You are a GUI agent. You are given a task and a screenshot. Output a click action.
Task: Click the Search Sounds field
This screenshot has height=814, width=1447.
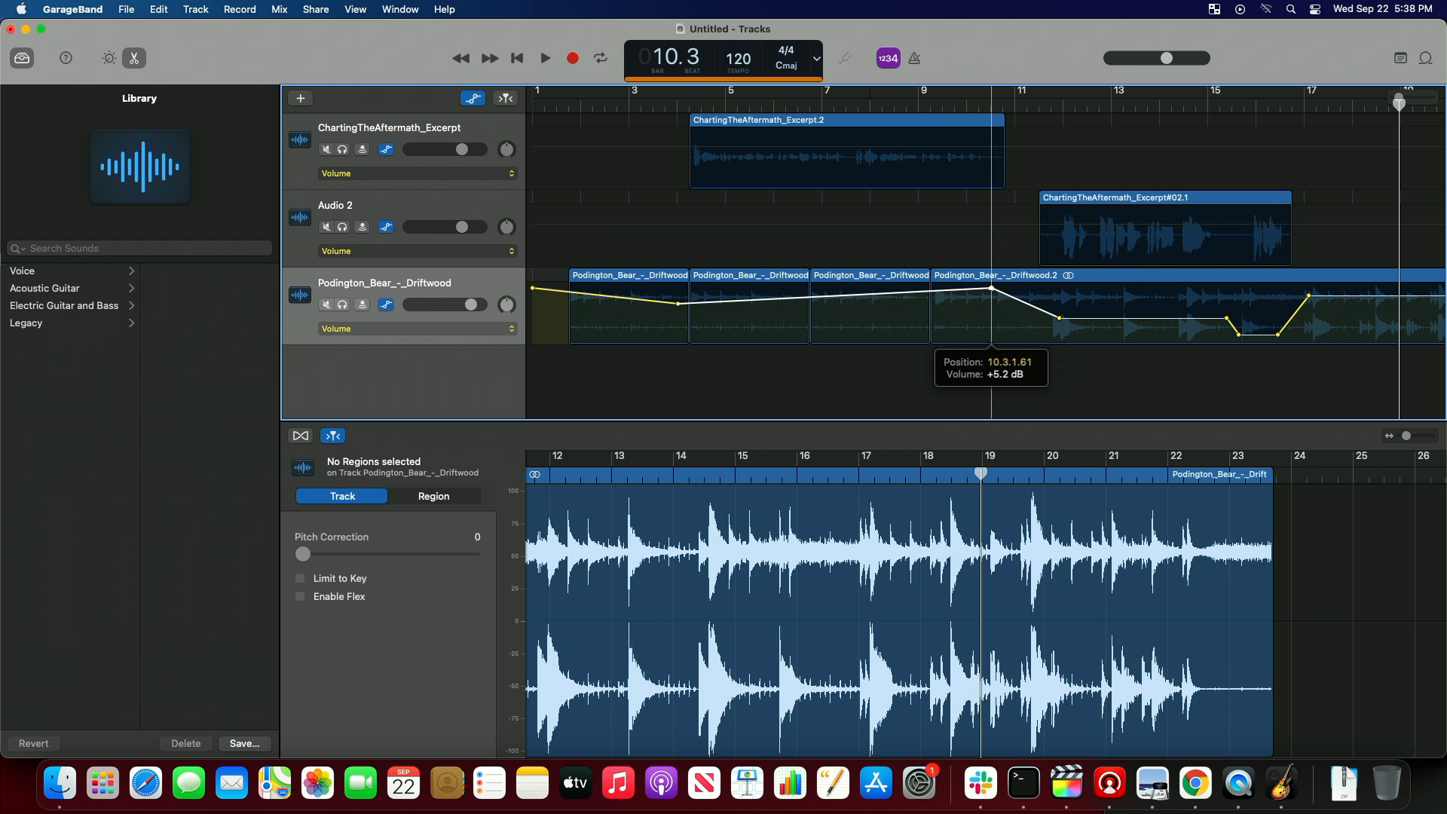tap(139, 248)
